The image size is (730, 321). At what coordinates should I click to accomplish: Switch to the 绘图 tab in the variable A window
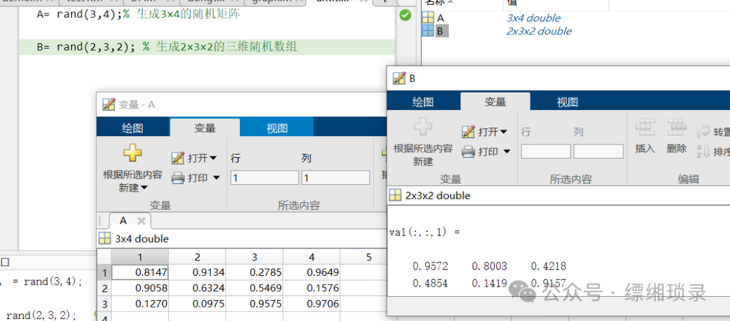[x=132, y=128]
